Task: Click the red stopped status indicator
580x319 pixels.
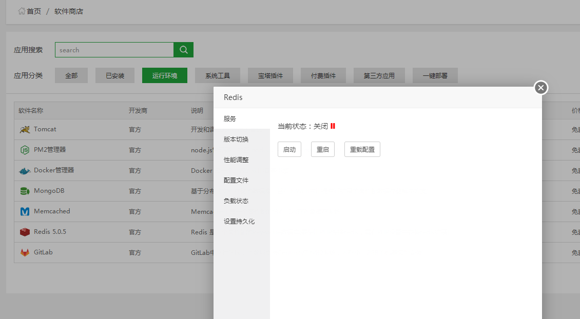Action: pyautogui.click(x=333, y=126)
